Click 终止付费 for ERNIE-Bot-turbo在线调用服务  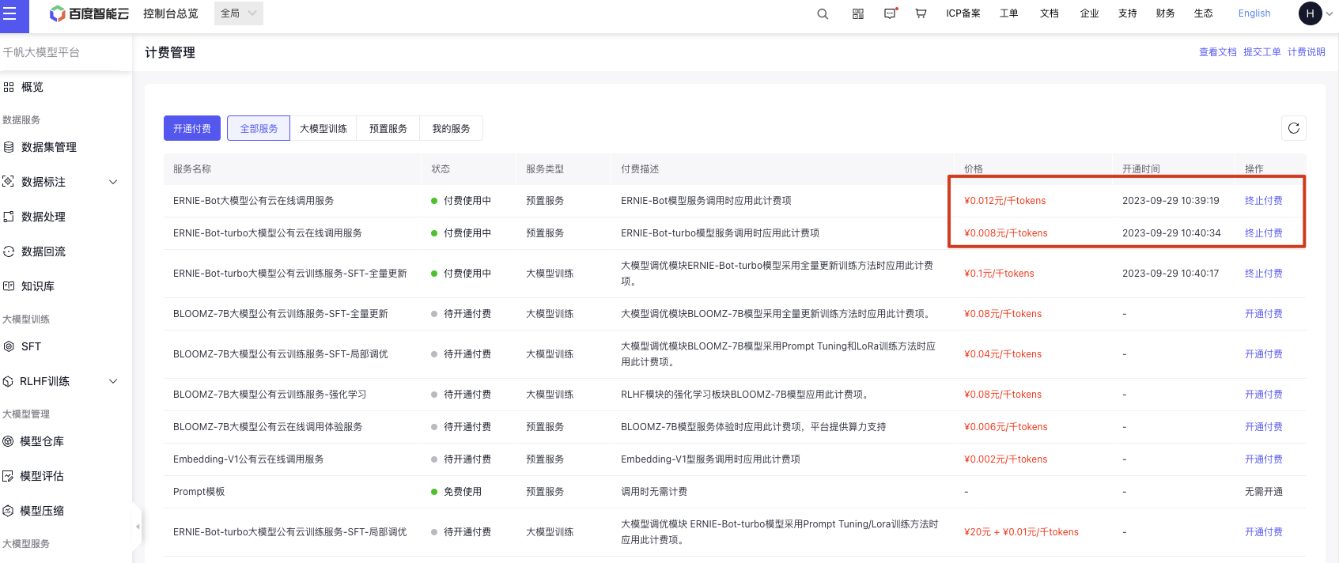(x=1263, y=233)
